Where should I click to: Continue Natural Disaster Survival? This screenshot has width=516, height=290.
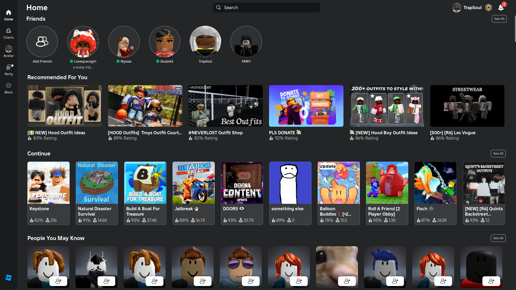pos(97,193)
